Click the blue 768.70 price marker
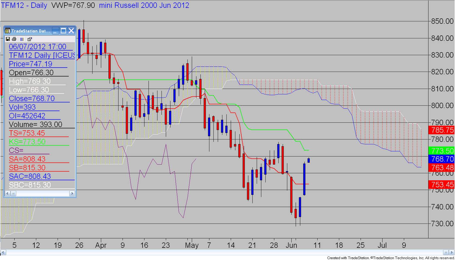 click(441, 159)
